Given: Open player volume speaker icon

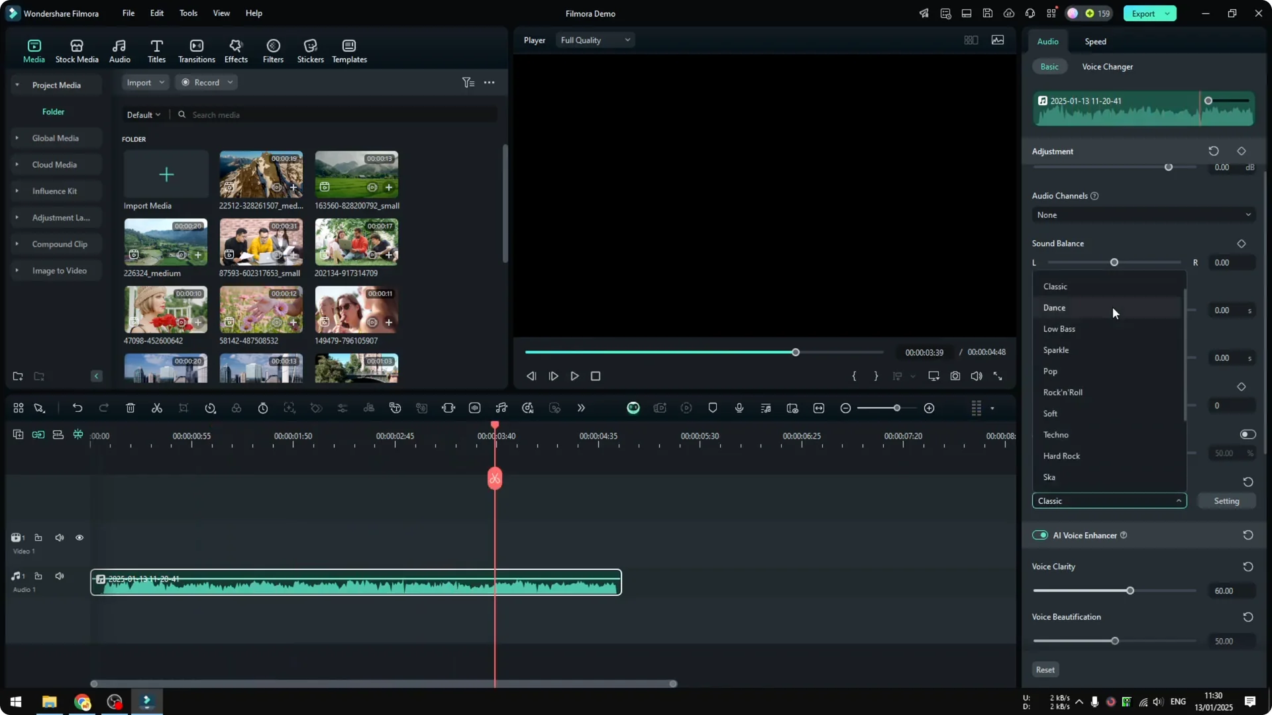Looking at the screenshot, I should [977, 376].
